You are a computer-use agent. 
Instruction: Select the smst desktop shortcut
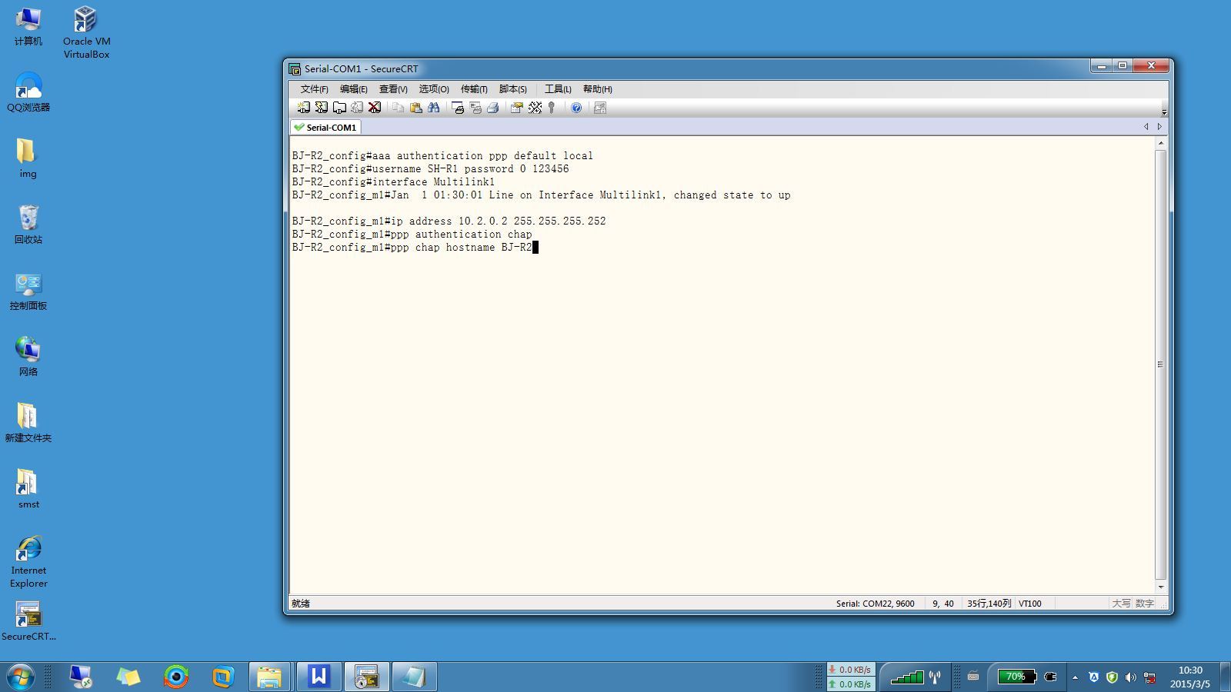(28, 488)
